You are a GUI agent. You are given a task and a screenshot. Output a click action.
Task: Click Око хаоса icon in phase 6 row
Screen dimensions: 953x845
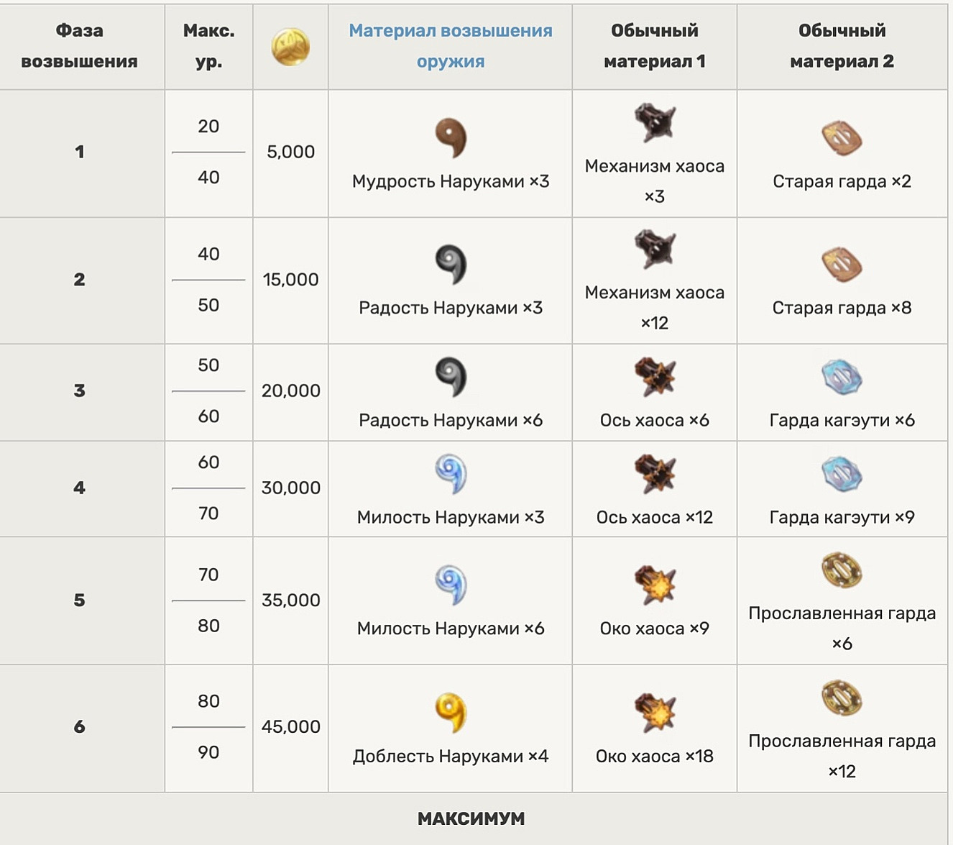[655, 712]
